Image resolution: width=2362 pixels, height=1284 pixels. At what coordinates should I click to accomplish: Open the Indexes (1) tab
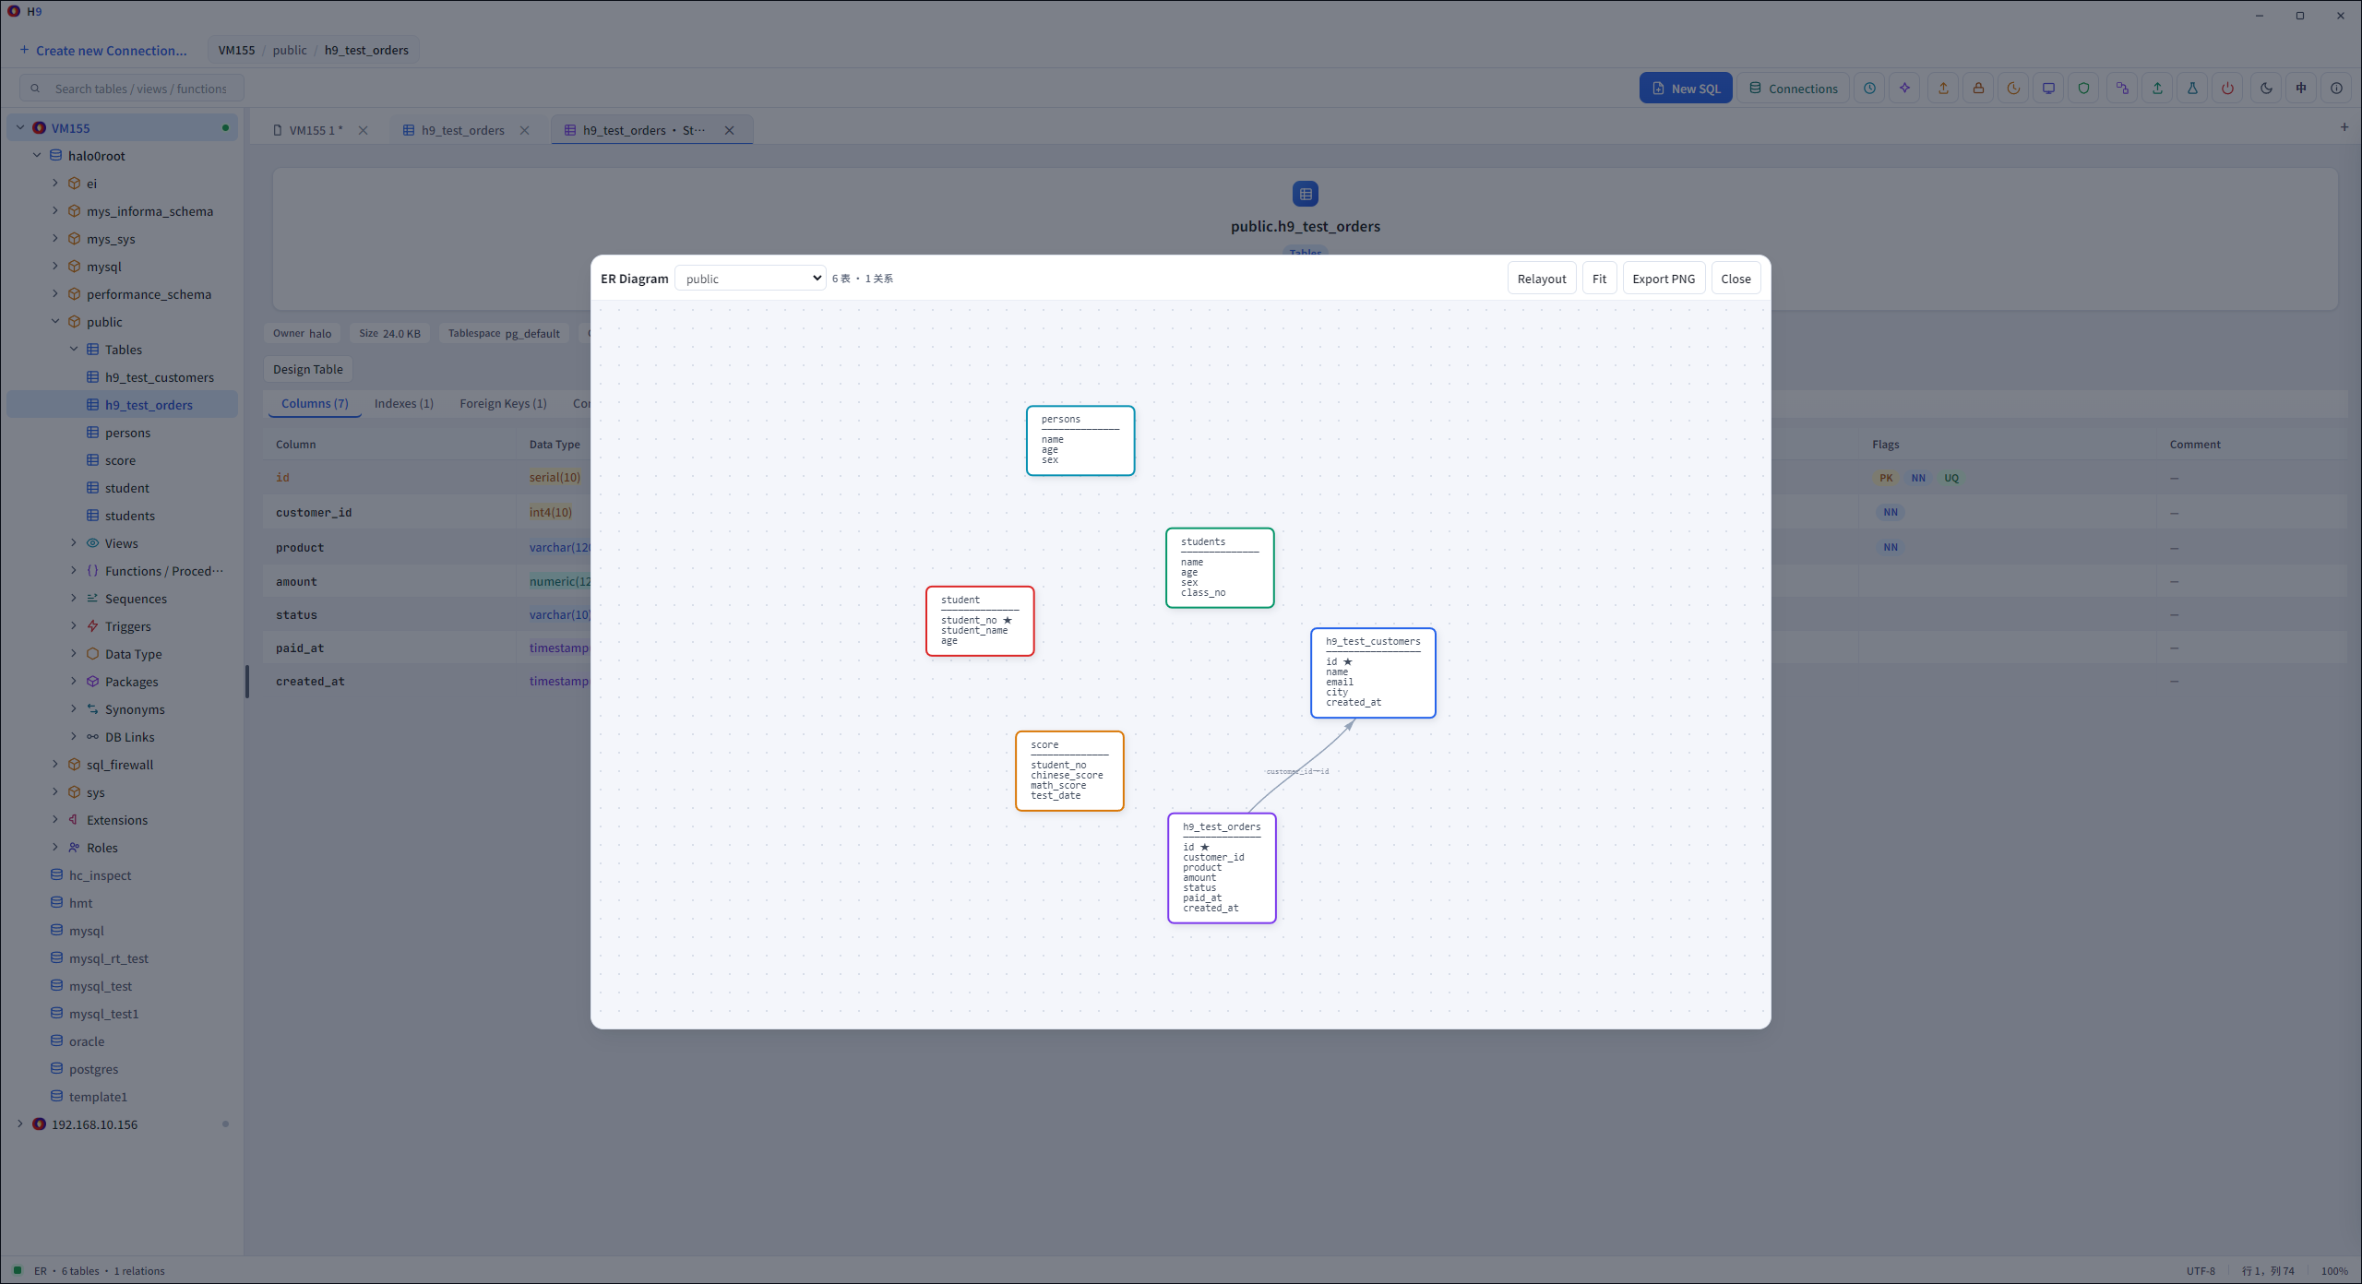coord(403,404)
